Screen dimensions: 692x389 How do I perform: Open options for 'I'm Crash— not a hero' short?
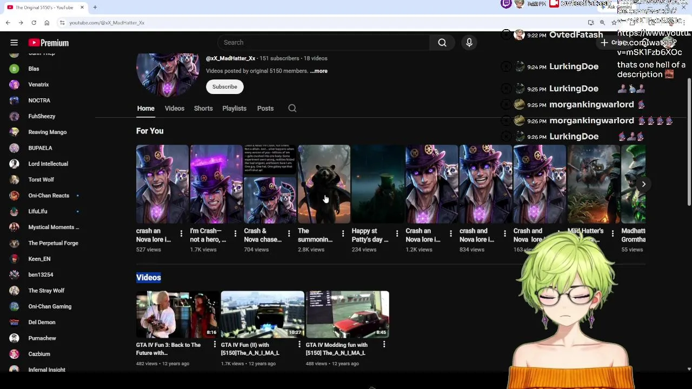tap(235, 233)
